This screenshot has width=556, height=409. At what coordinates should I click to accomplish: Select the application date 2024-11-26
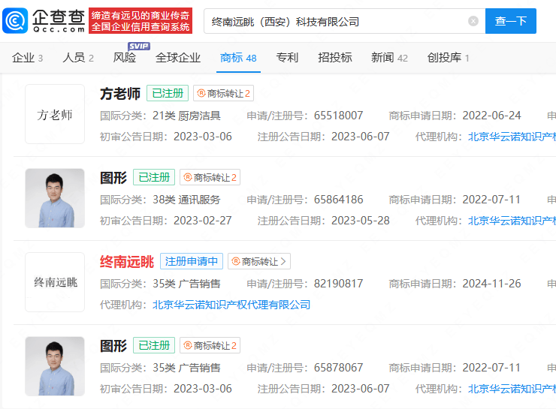491,284
